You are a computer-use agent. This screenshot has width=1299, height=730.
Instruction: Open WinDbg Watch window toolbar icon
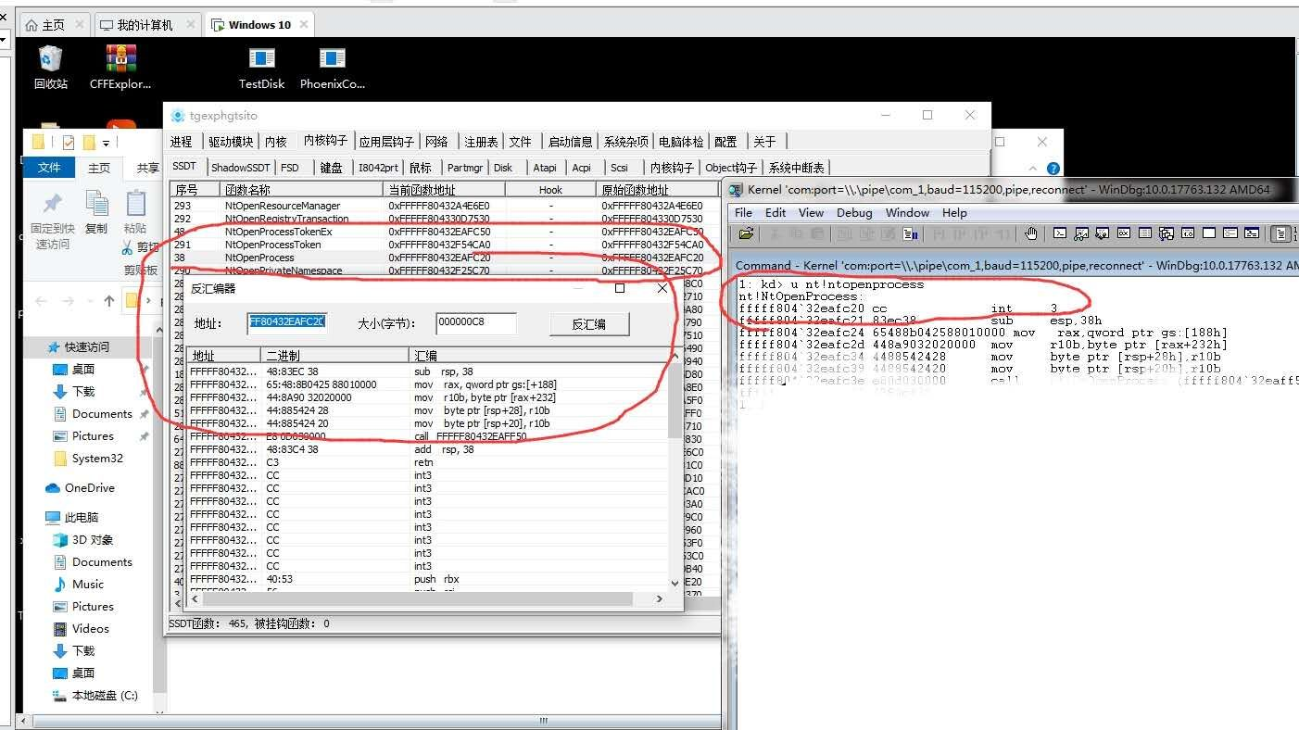pyautogui.click(x=1081, y=233)
